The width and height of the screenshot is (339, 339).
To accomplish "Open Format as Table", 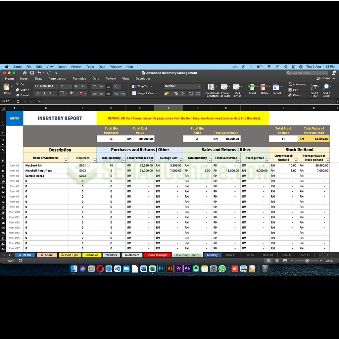I will click(x=225, y=88).
